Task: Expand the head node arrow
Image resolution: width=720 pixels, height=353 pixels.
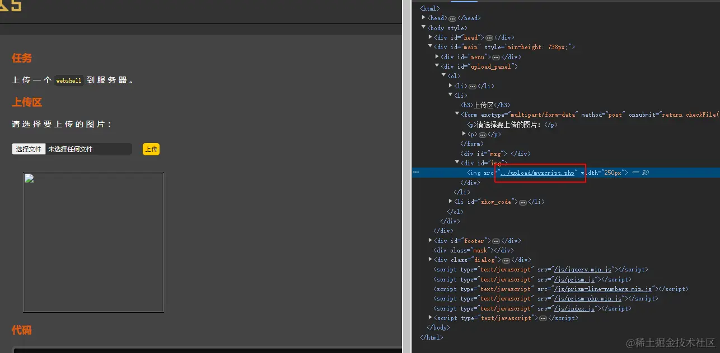Action: point(424,18)
